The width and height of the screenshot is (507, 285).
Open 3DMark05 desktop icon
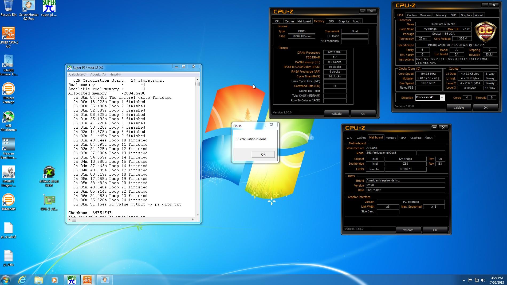tap(9, 202)
